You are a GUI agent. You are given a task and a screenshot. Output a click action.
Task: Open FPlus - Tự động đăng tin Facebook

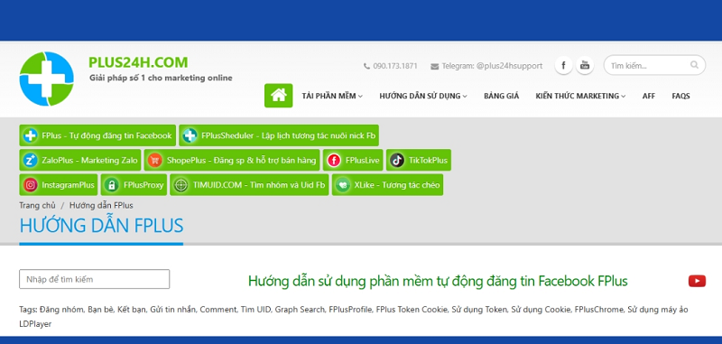(x=97, y=135)
